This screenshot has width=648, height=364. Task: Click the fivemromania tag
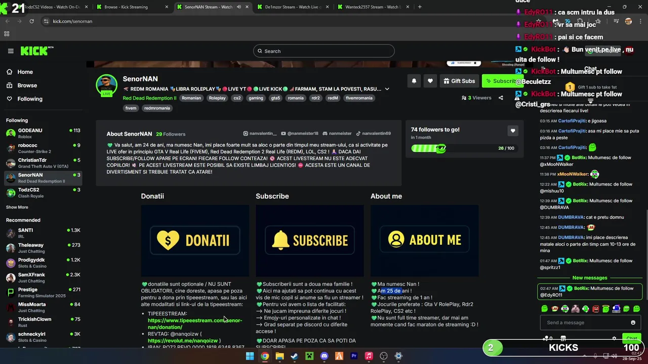click(359, 98)
